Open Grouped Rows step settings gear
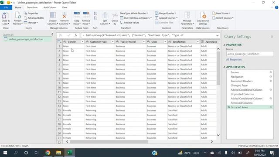This screenshot has height=157, width=279. pos(271,107)
